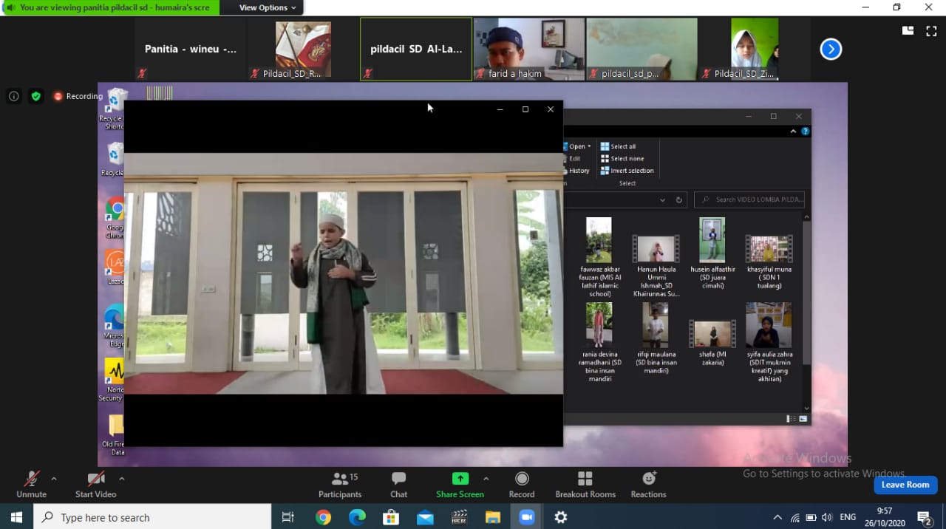Open Zoom from the taskbar
Screen dimensions: 946x529
tap(527, 517)
